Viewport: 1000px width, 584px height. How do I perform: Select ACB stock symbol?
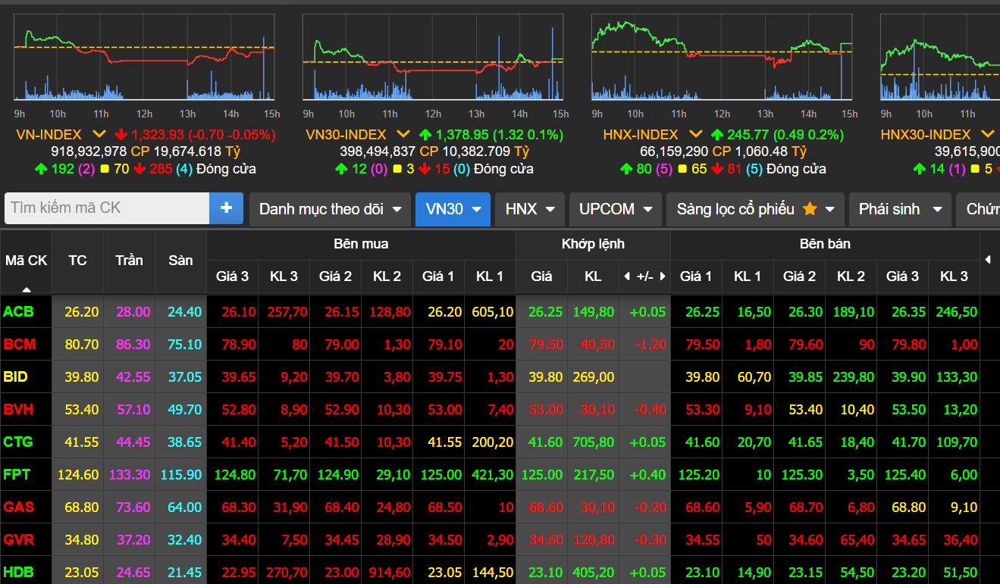(x=17, y=311)
